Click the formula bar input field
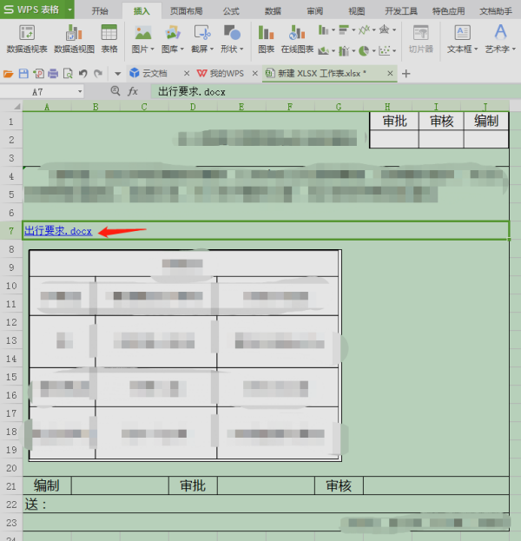 point(334,92)
